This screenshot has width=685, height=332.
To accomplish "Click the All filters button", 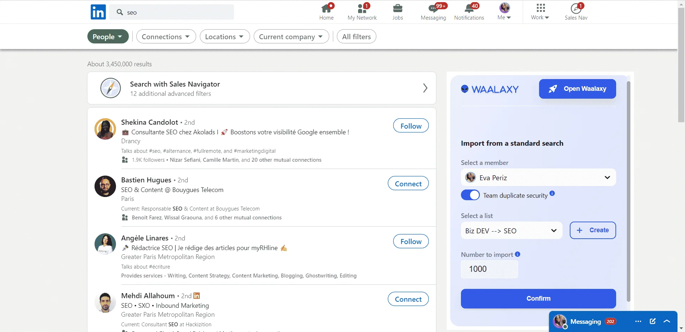I will [356, 36].
